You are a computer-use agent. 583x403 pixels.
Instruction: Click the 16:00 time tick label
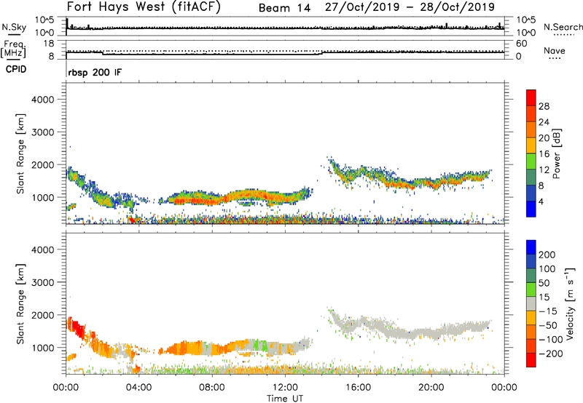coord(358,388)
